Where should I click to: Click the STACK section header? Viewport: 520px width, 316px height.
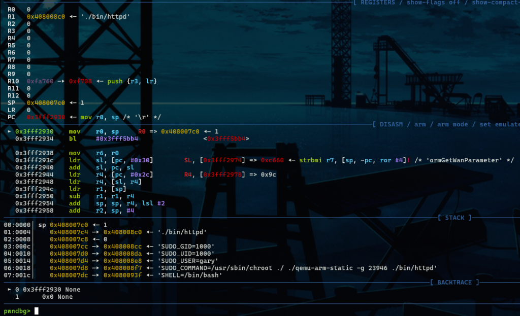454,218
